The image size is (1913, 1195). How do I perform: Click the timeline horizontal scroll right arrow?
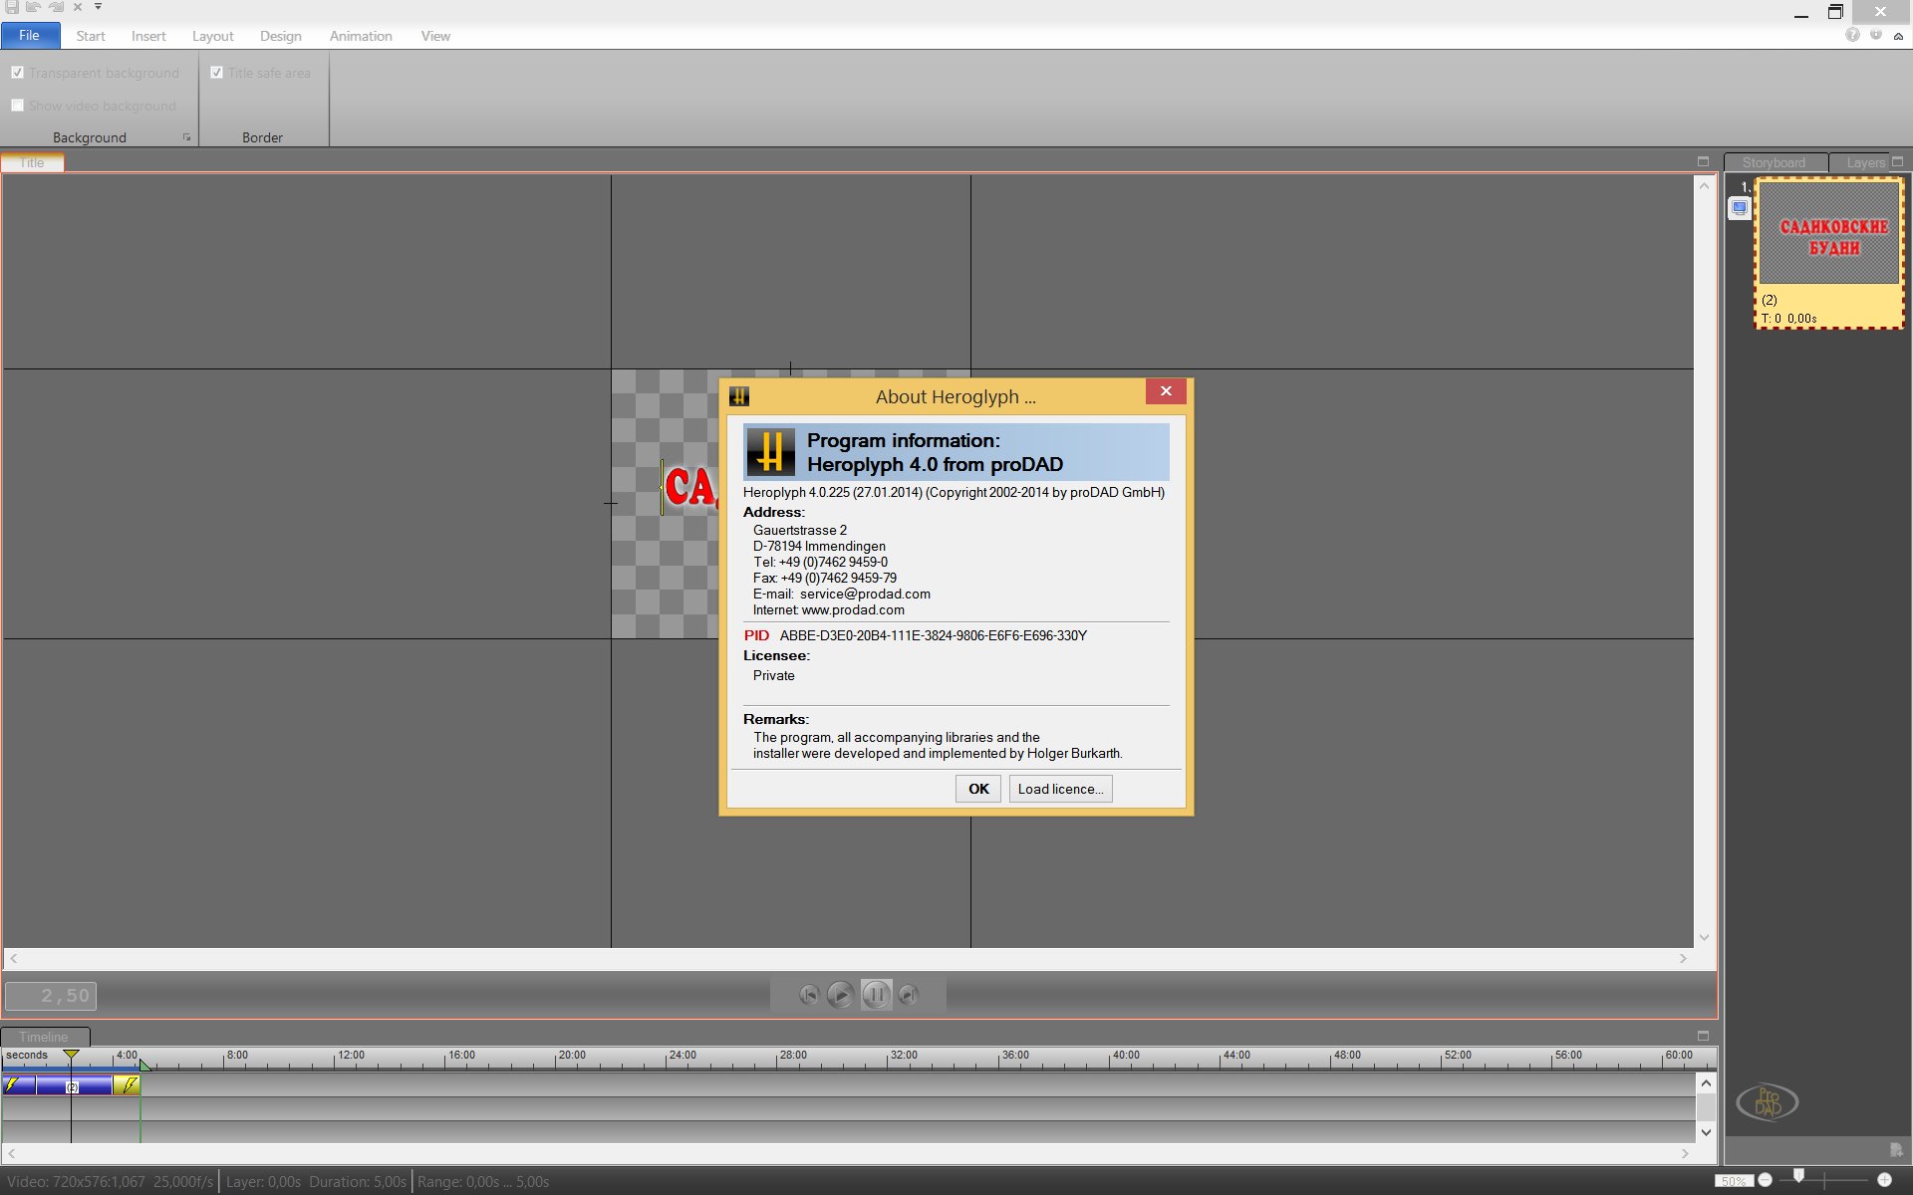click(1685, 1153)
